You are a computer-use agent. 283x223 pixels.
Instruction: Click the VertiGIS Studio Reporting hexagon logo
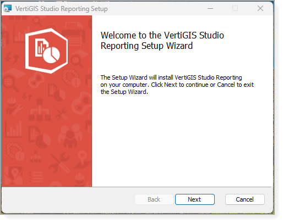click(46, 51)
